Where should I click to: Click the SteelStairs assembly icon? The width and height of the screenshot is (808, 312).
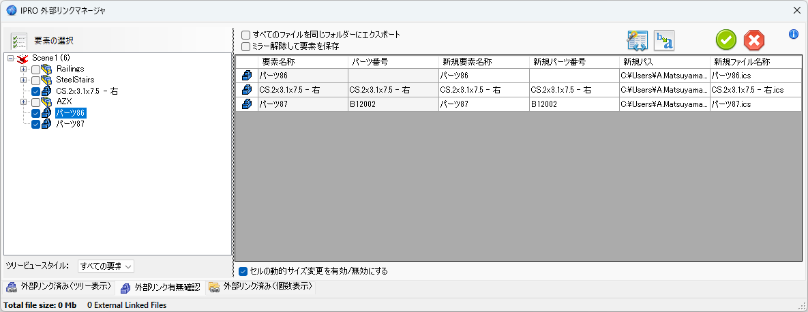[x=47, y=80]
